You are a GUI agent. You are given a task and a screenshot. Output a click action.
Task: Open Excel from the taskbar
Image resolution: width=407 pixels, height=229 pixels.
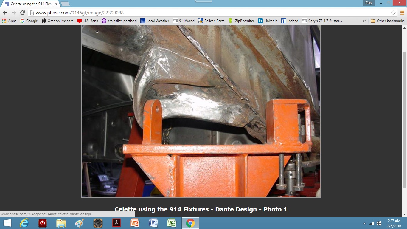172,223
